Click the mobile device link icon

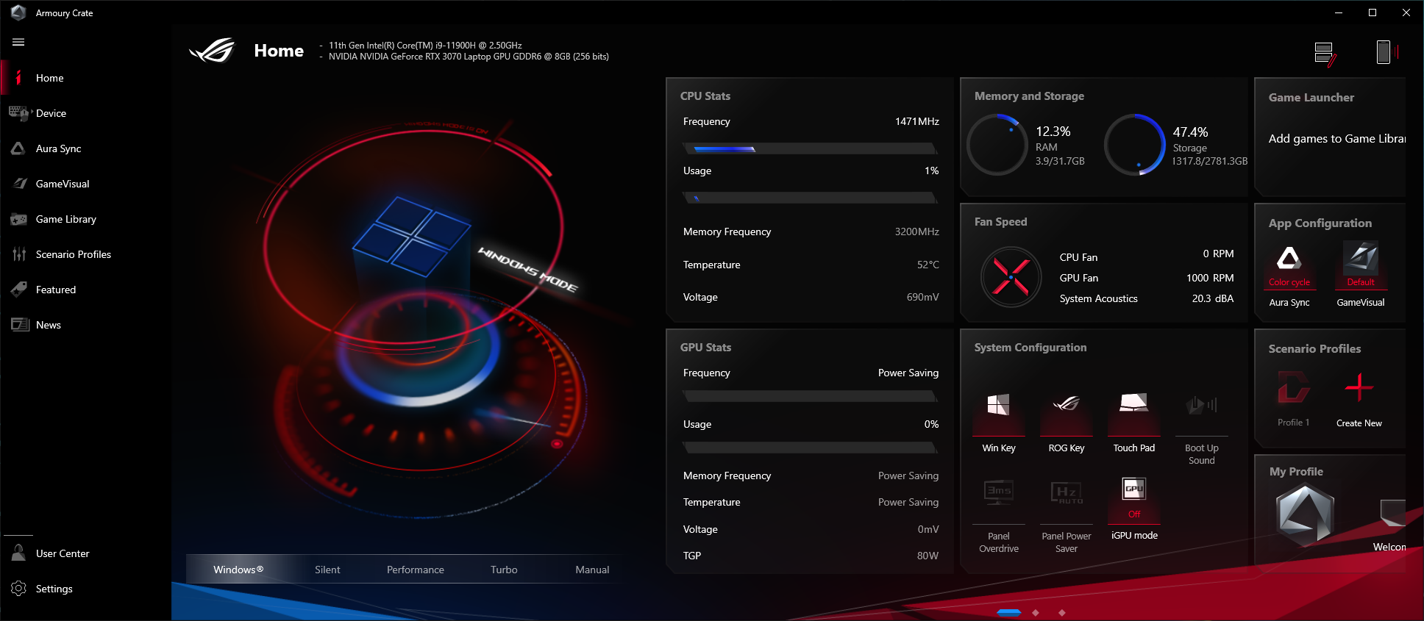1386,52
